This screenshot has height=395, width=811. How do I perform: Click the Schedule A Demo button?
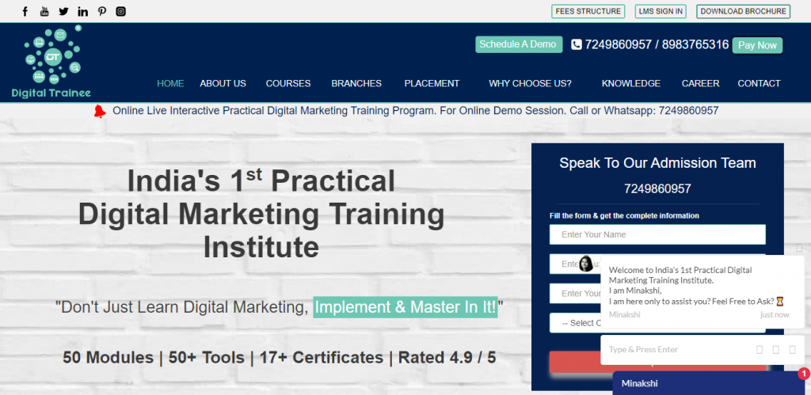(x=519, y=44)
